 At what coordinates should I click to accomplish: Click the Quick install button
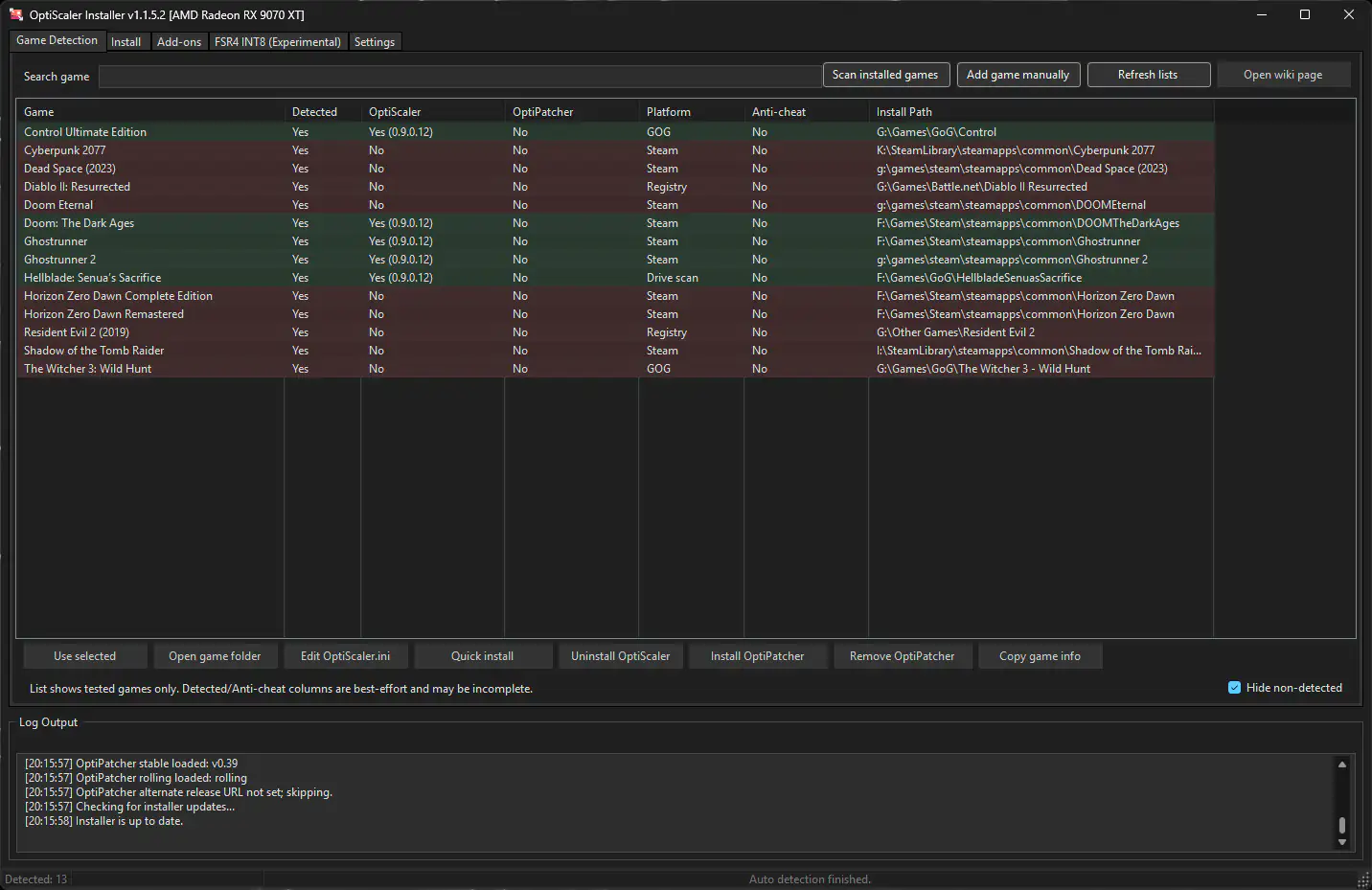(x=483, y=656)
